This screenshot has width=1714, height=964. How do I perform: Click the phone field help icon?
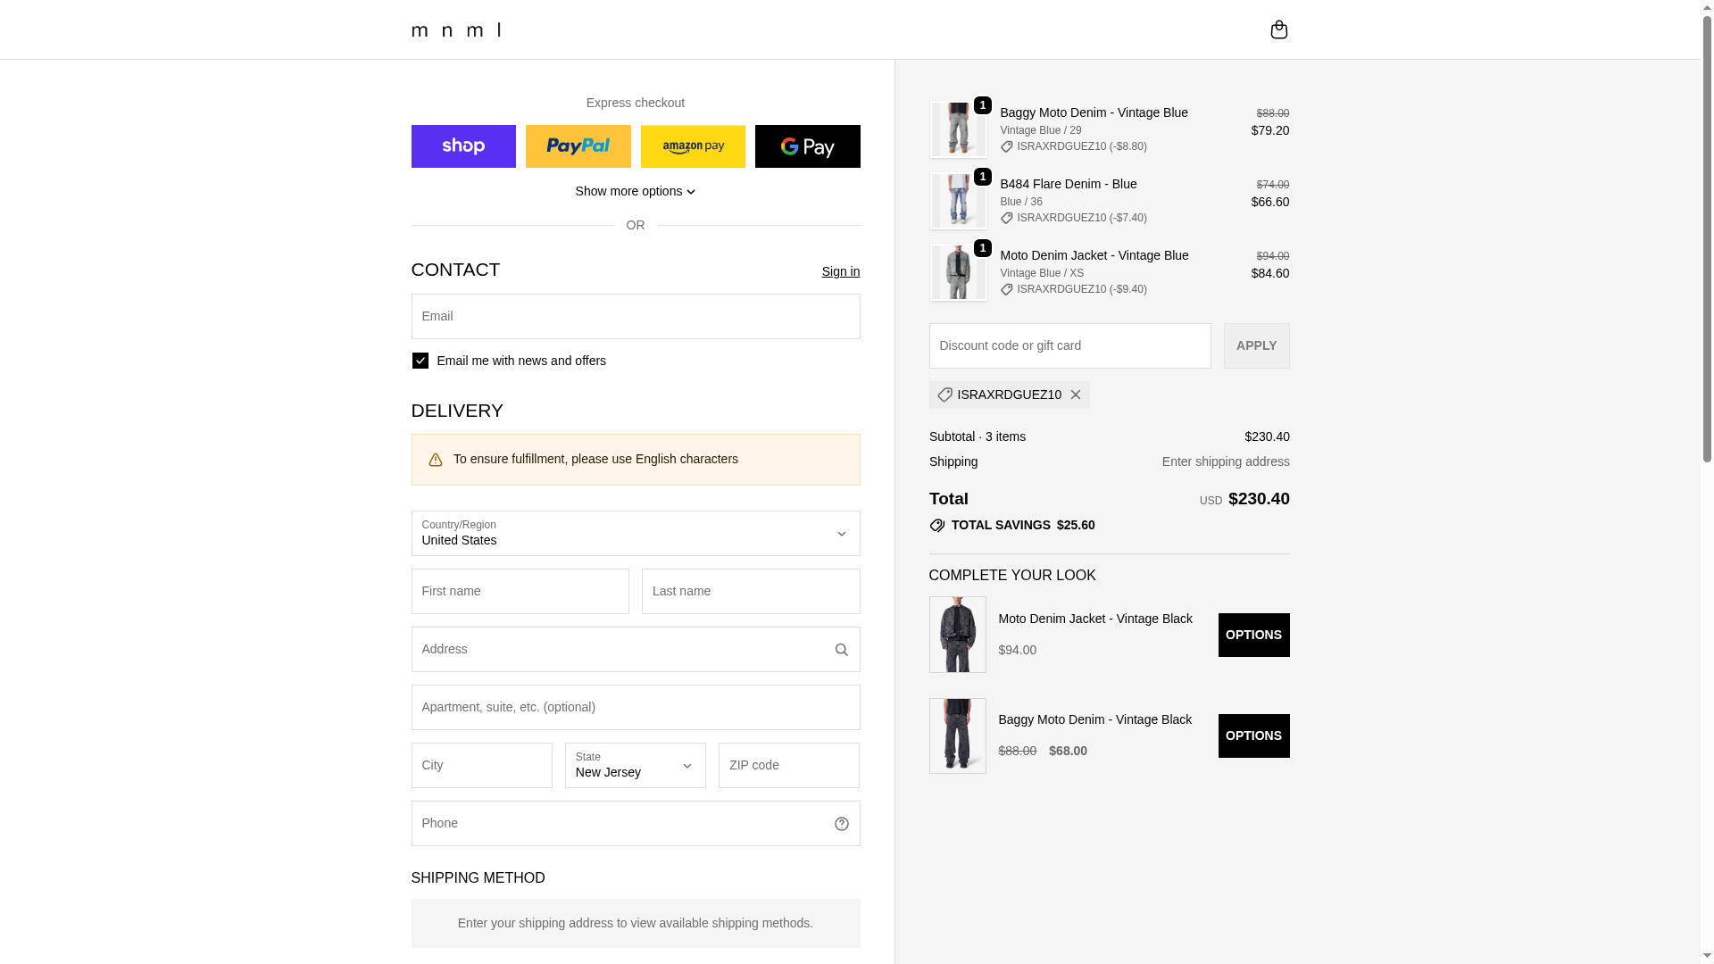point(841,824)
